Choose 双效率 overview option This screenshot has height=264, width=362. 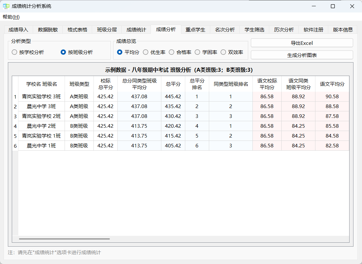coord(231,52)
